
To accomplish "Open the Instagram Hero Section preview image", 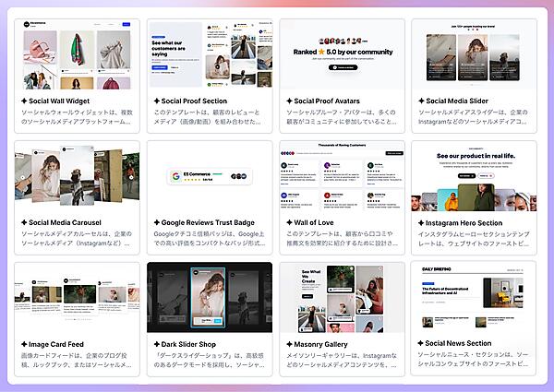I will 475,176.
